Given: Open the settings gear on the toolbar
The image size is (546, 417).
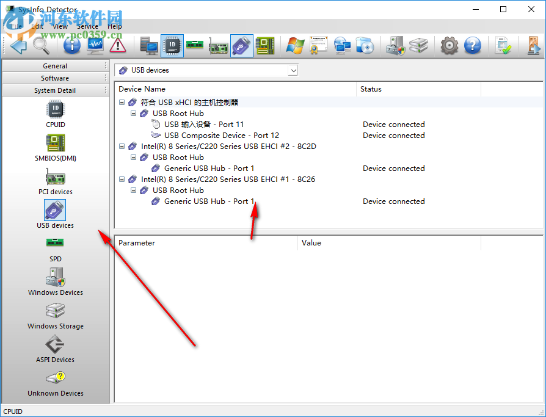Looking at the screenshot, I should [x=449, y=46].
